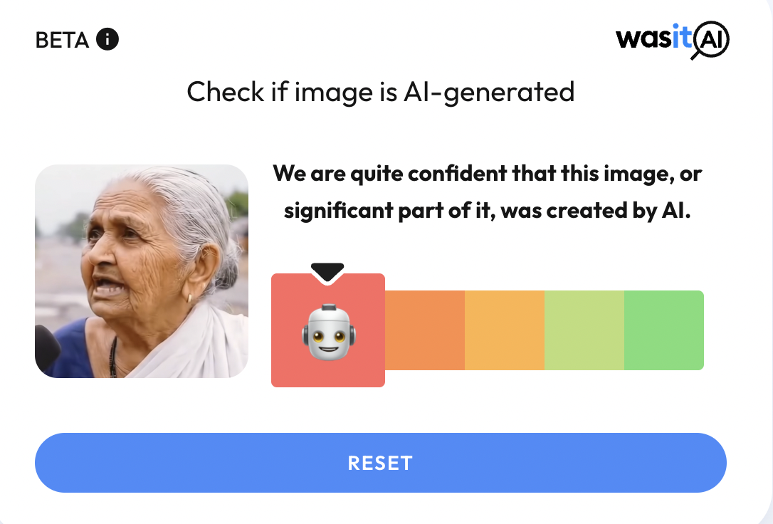Click the 'wasit' word in the logo
Screen dimensions: 773x524
[654, 37]
